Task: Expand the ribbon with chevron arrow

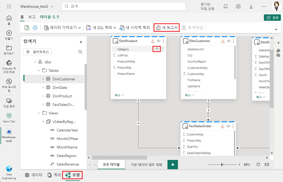Action: pos(276,29)
